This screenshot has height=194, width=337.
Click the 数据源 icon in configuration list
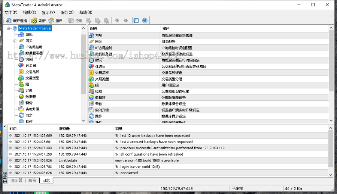click(92, 97)
